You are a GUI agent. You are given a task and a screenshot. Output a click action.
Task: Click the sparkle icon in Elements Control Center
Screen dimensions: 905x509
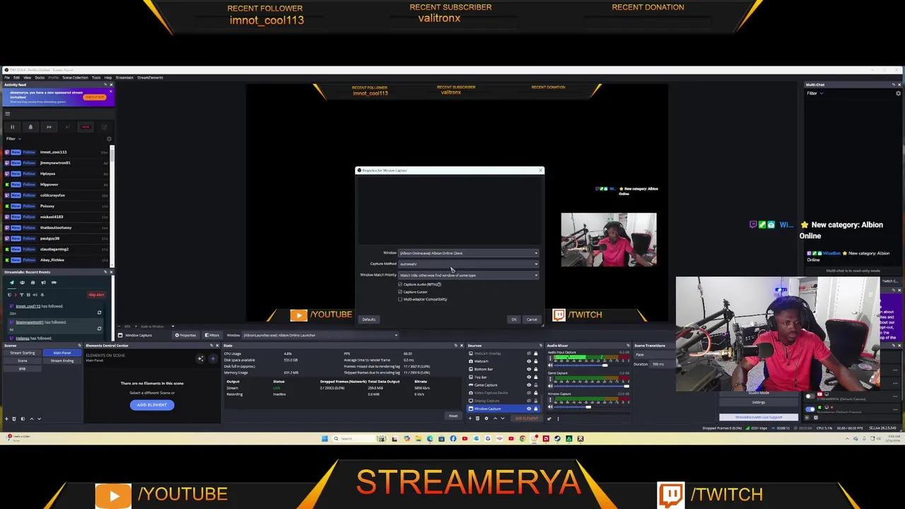pyautogui.click(x=201, y=358)
